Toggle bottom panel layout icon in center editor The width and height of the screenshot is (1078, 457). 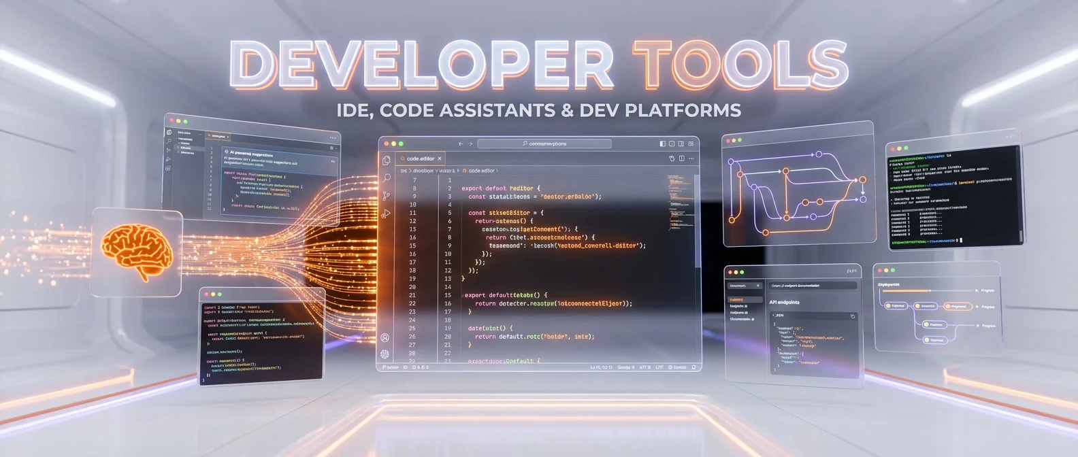[672, 143]
